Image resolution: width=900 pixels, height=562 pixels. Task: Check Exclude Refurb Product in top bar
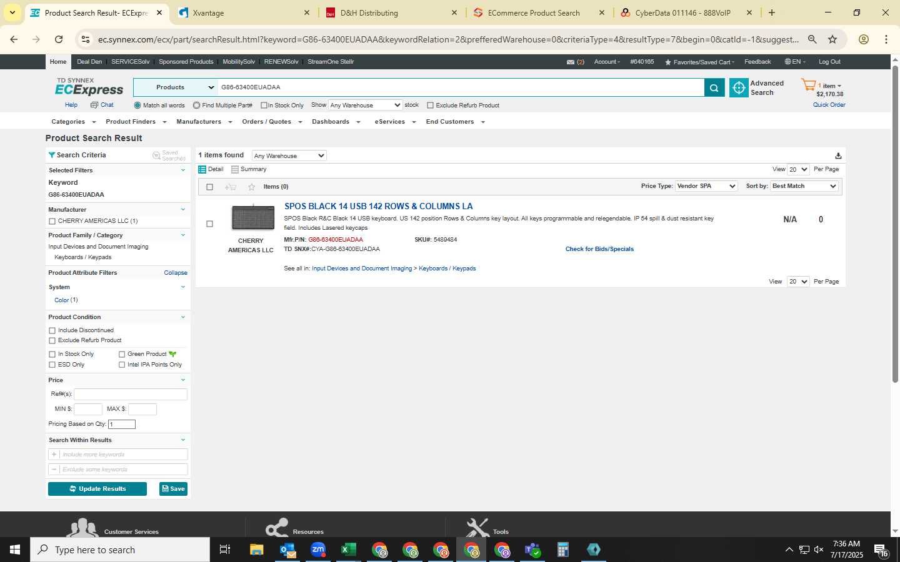coord(430,106)
